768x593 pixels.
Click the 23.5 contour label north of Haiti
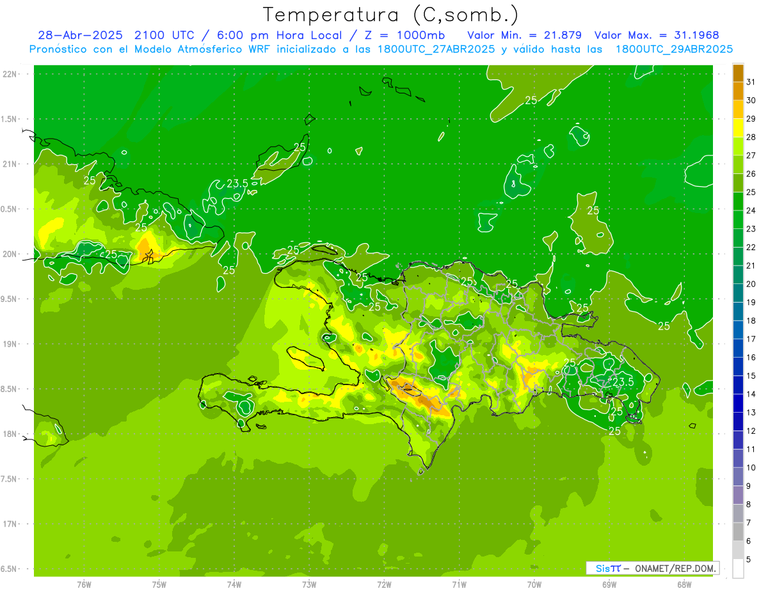coord(237,184)
